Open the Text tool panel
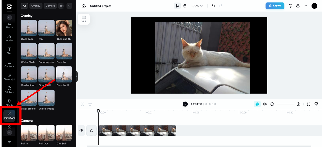This screenshot has width=322, height=147. point(9,51)
